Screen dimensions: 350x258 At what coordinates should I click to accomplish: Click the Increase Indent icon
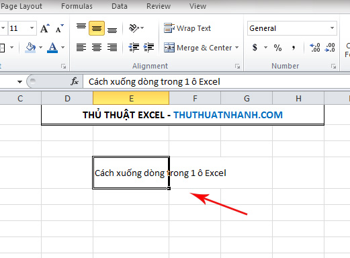[x=148, y=48]
